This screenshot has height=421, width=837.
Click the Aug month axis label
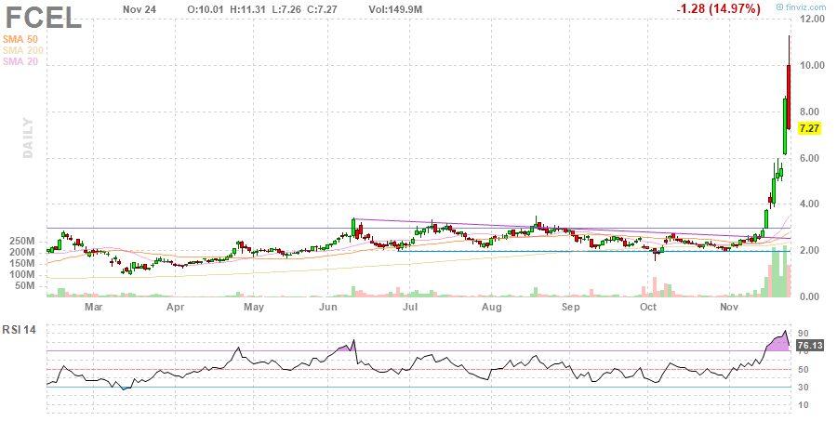click(x=492, y=307)
